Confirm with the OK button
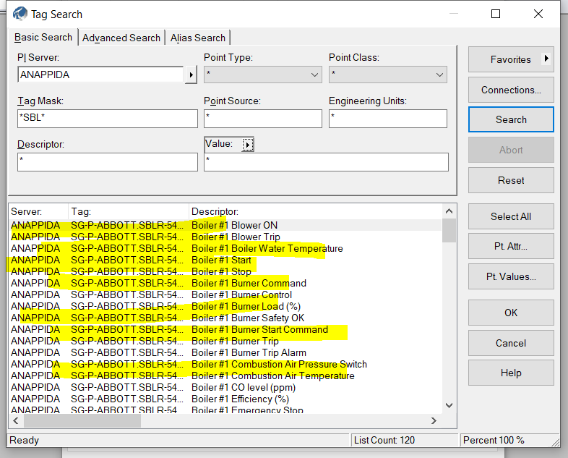 [511, 313]
